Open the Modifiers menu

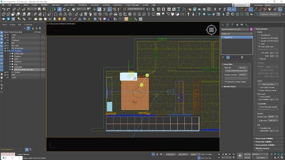click(45, 5)
